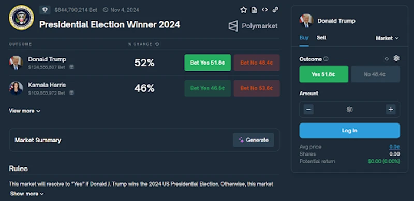414x201 pixels.
Task: Open the settings gear in Outcome panel
Action: 396,58
